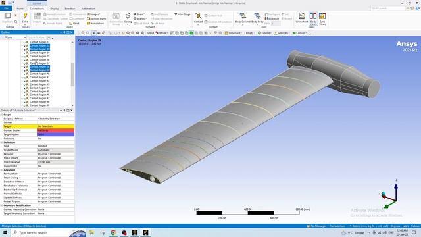Click the red Contact Bodies value cell

pos(55,130)
